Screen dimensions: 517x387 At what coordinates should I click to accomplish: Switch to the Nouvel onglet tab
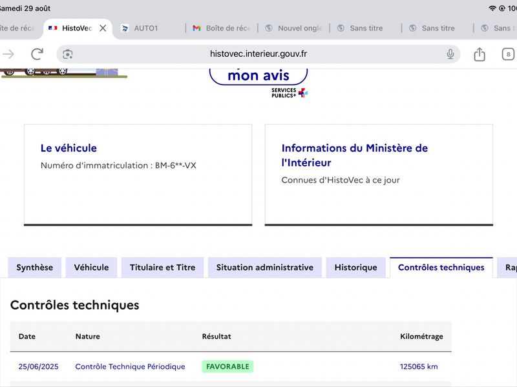(294, 28)
